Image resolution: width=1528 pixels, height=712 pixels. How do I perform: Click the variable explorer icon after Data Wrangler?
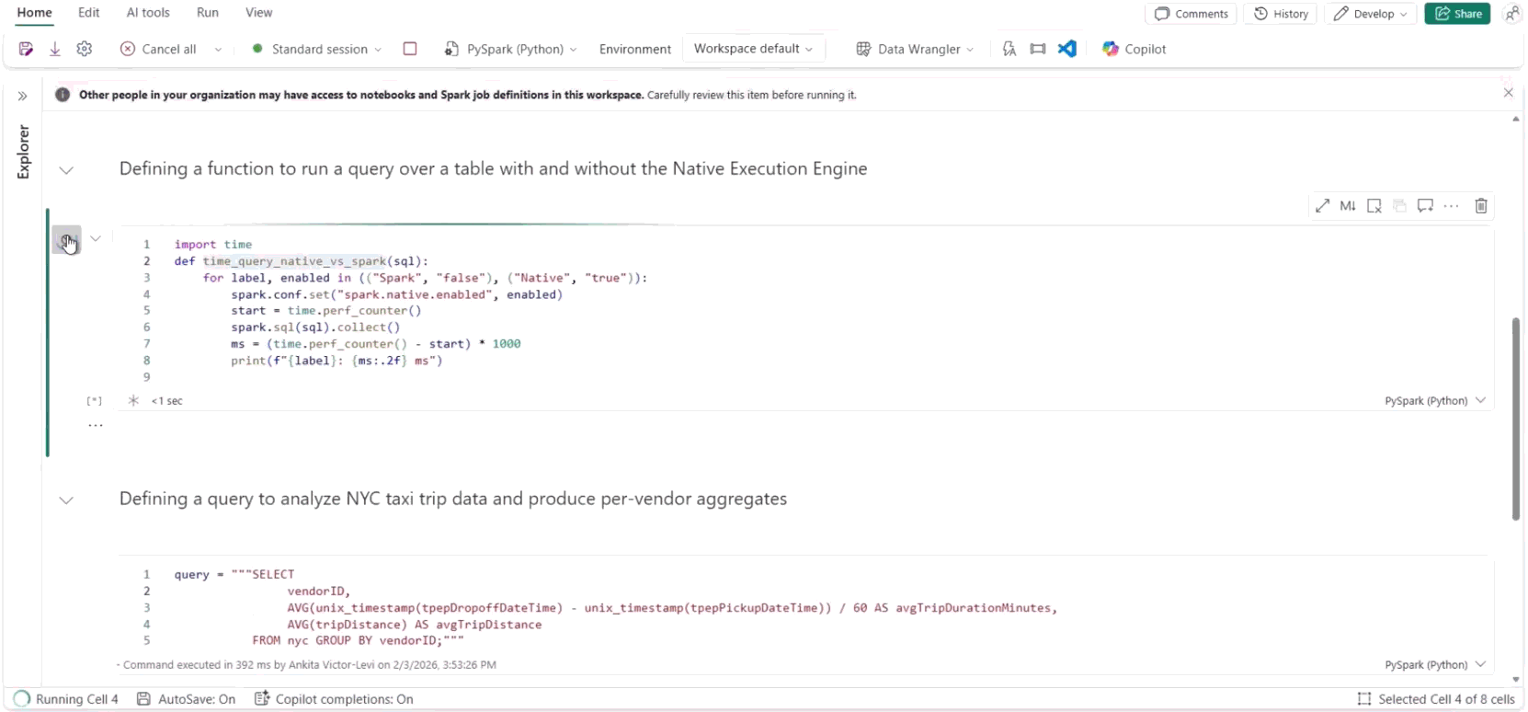pos(1009,49)
